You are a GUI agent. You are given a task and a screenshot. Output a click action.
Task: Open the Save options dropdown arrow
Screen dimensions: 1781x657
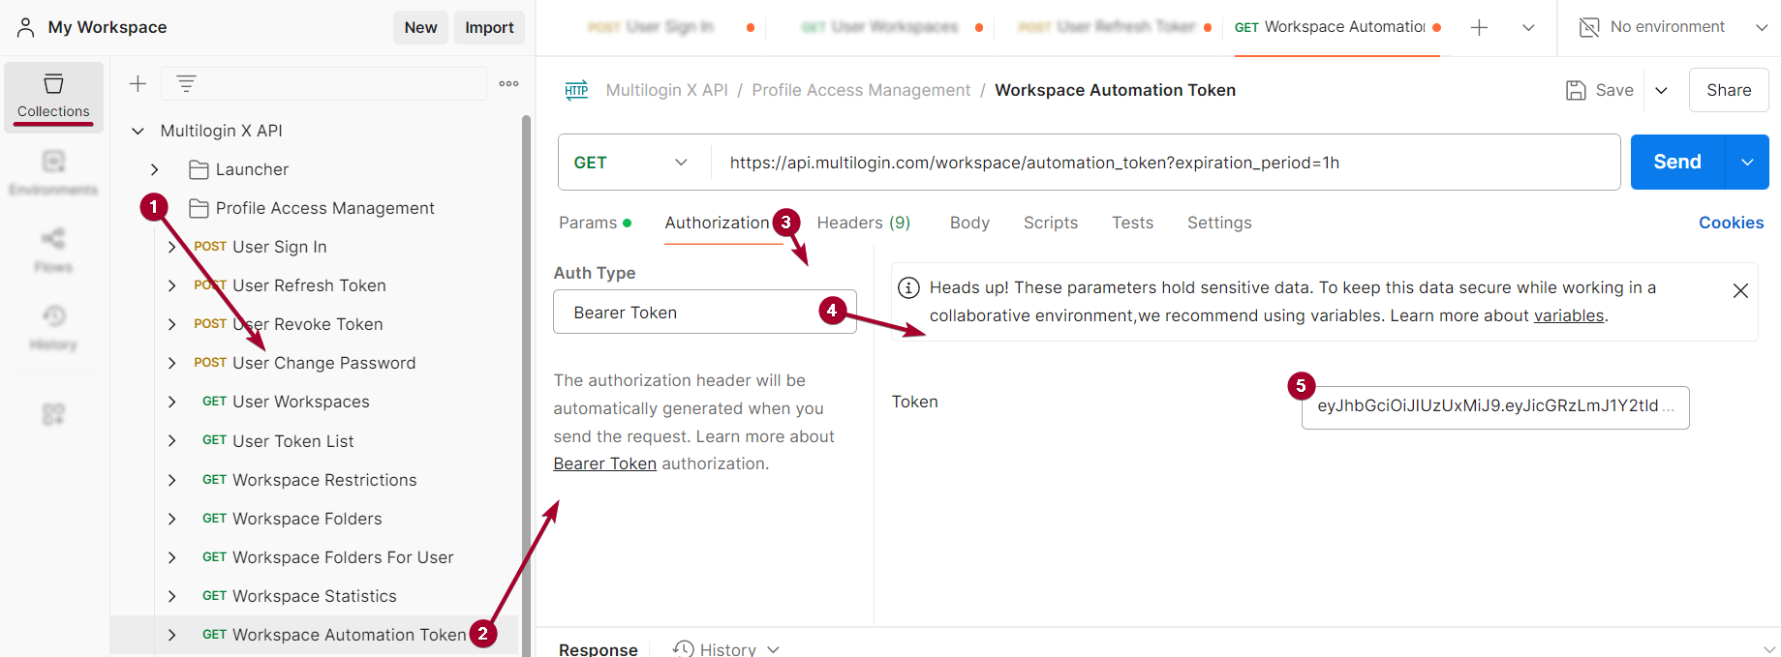1661,90
